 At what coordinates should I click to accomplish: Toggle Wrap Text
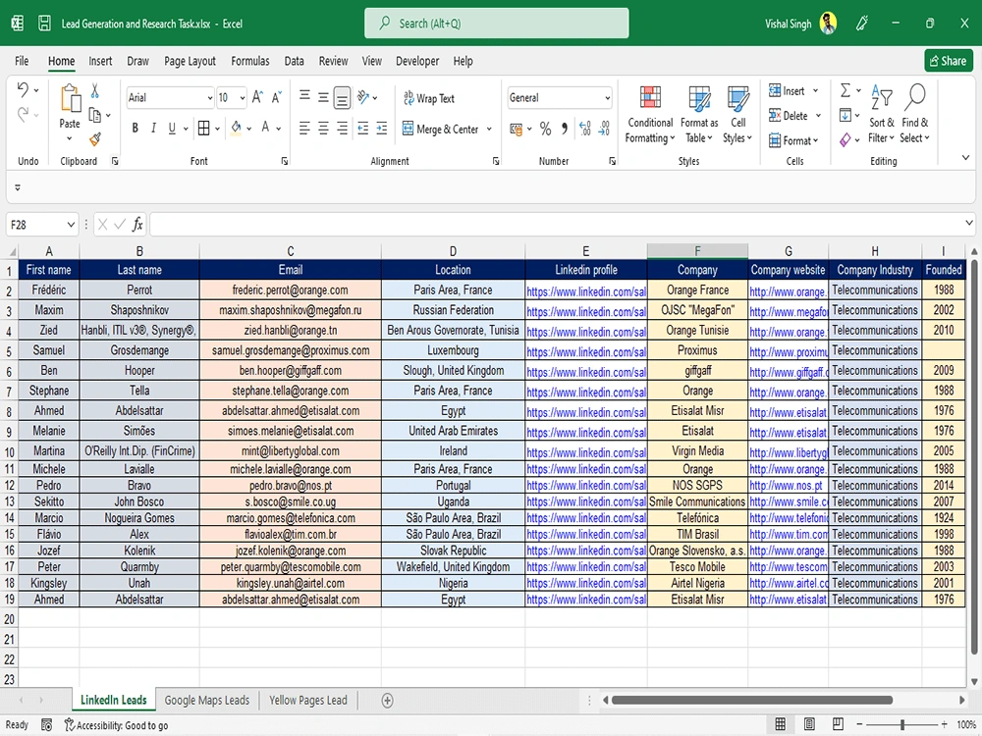429,98
